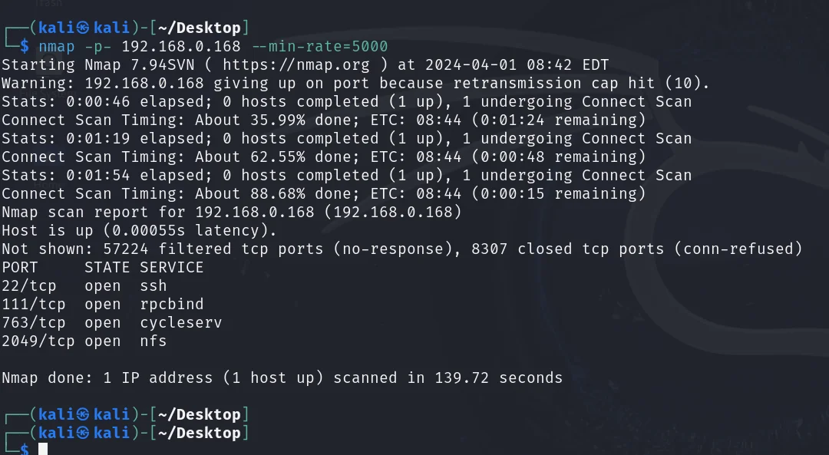
Task: Select the 22/tcp port entry
Action: coord(28,285)
